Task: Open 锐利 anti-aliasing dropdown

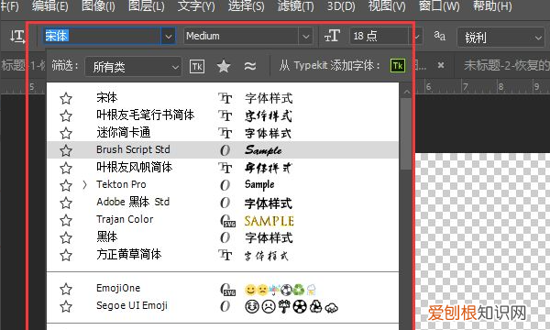Action: click(x=501, y=38)
